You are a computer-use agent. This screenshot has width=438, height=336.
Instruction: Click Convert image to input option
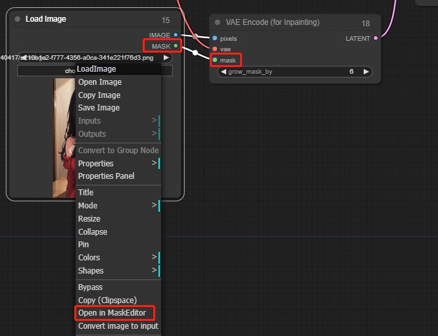coord(118,326)
